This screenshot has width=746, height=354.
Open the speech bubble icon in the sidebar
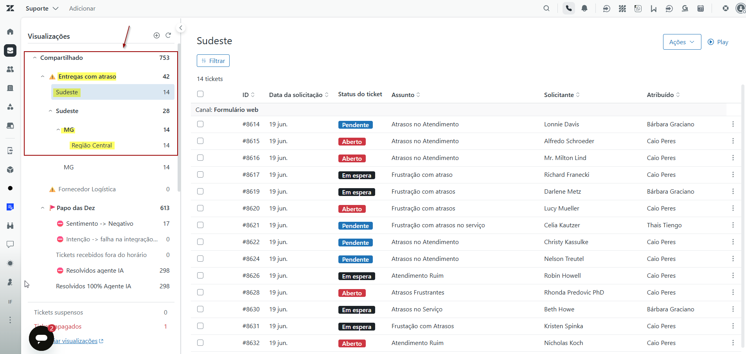point(10,244)
